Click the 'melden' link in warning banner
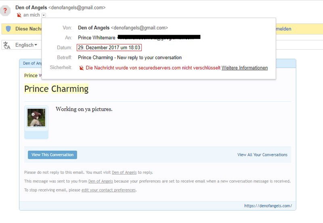This screenshot has width=323, height=223. point(284,29)
